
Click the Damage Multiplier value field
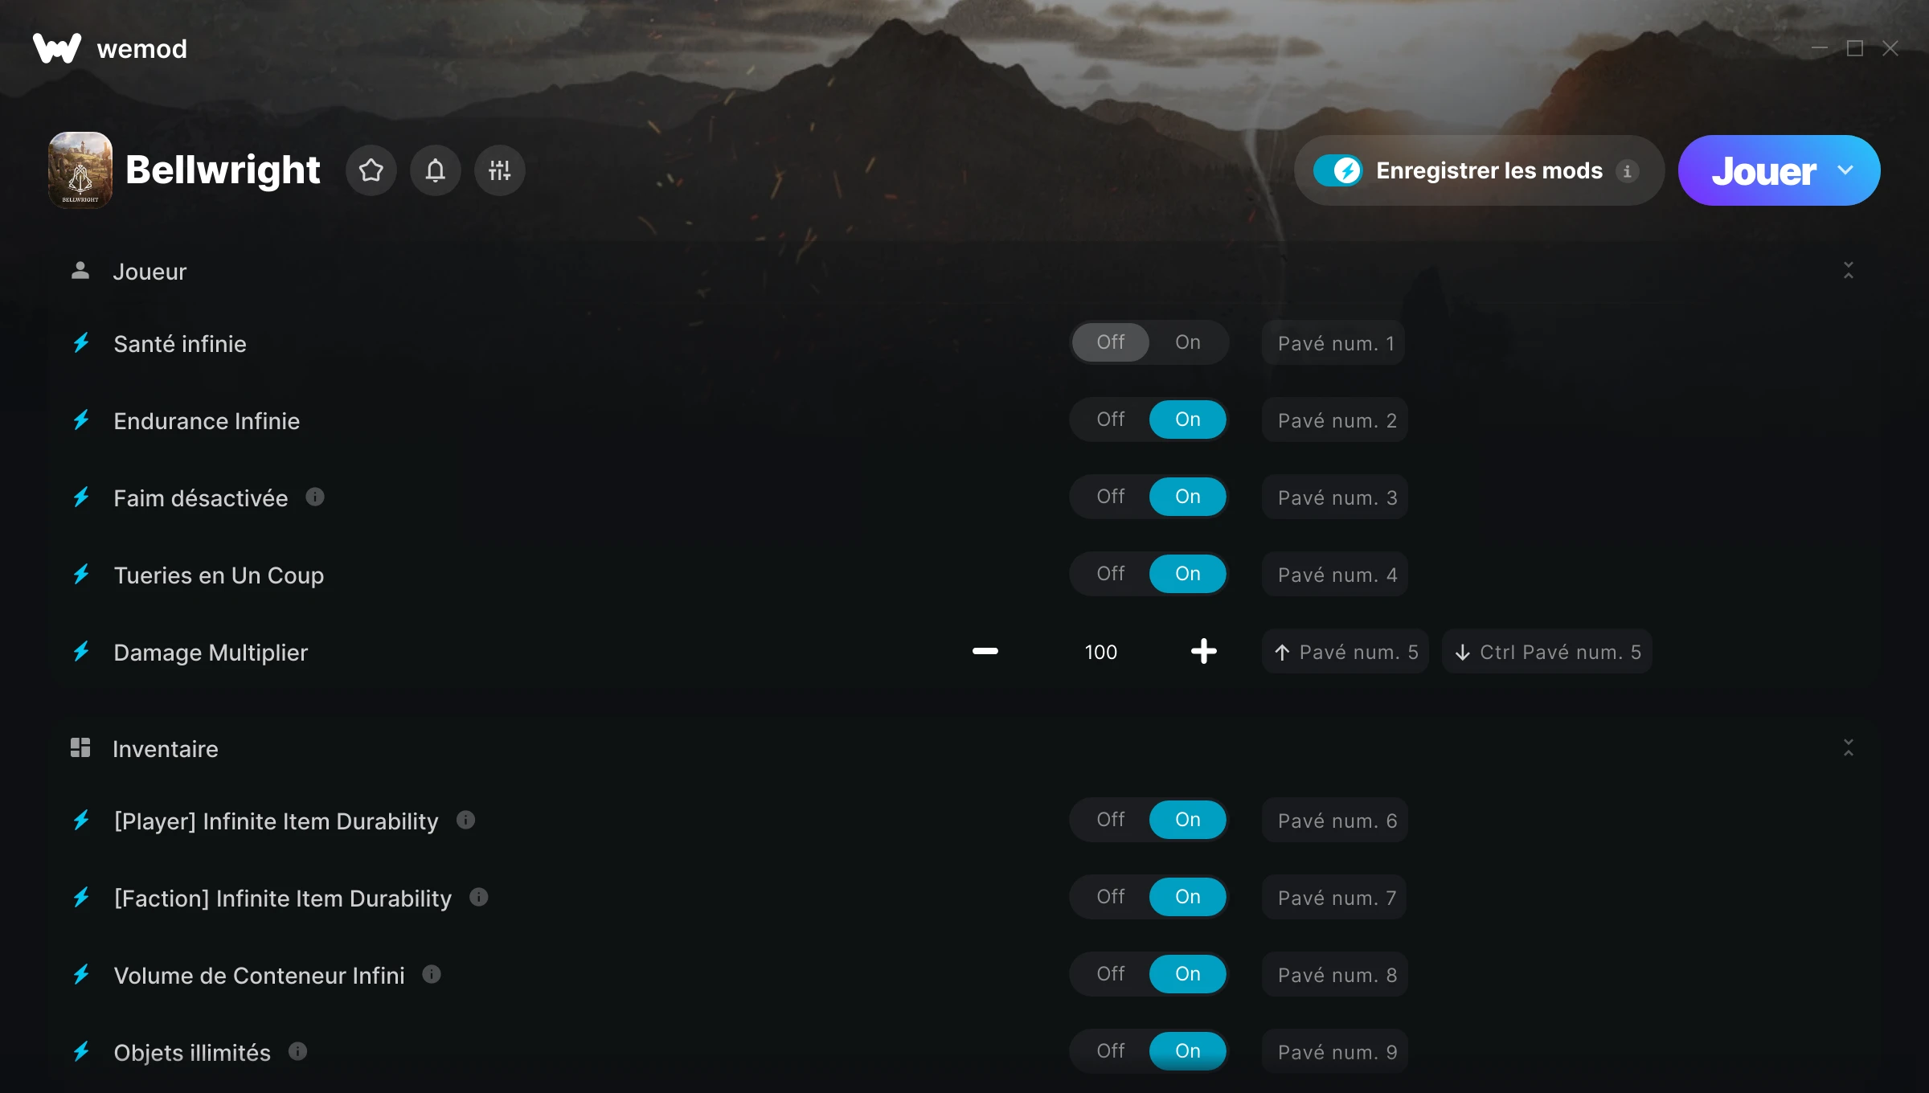click(1100, 652)
